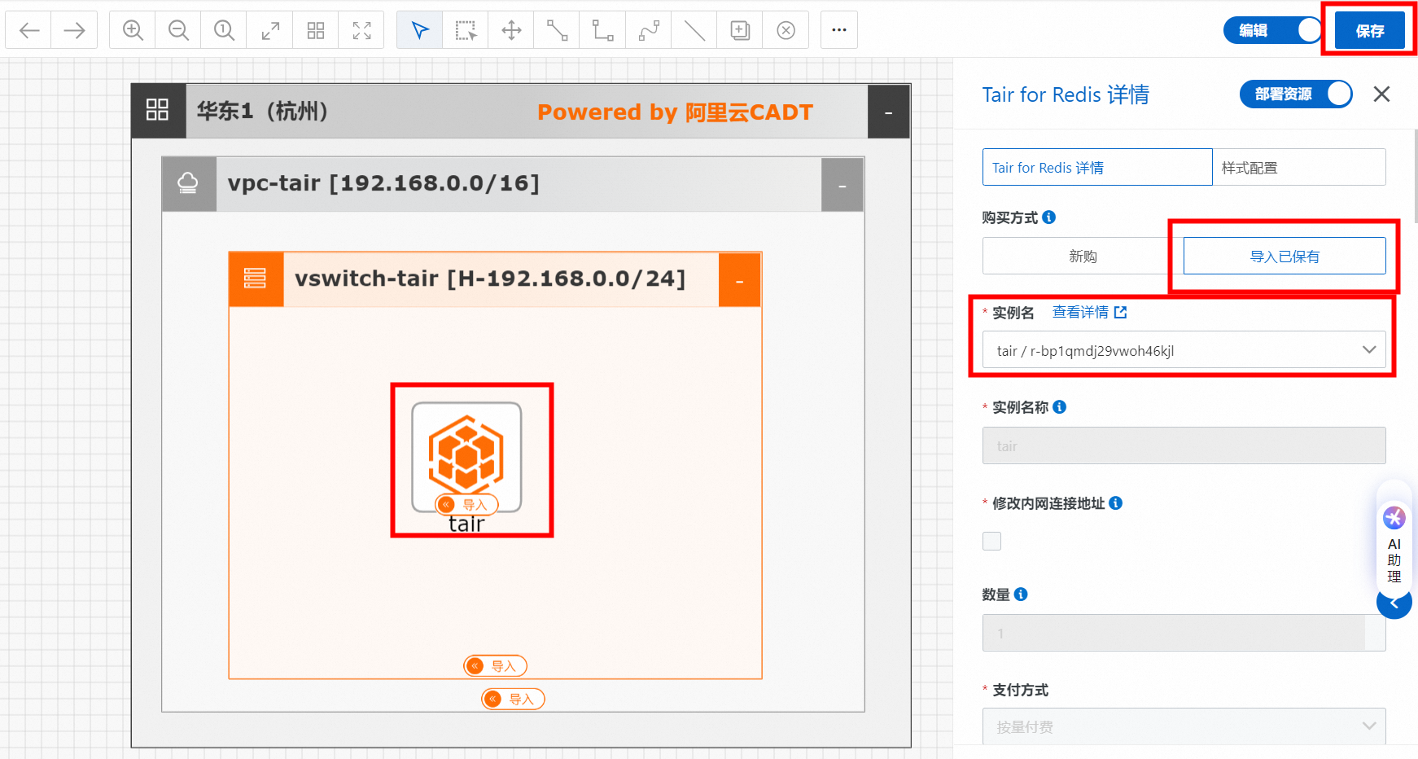
Task: Close the Tair for Redis 详情 panel
Action: point(1381,94)
